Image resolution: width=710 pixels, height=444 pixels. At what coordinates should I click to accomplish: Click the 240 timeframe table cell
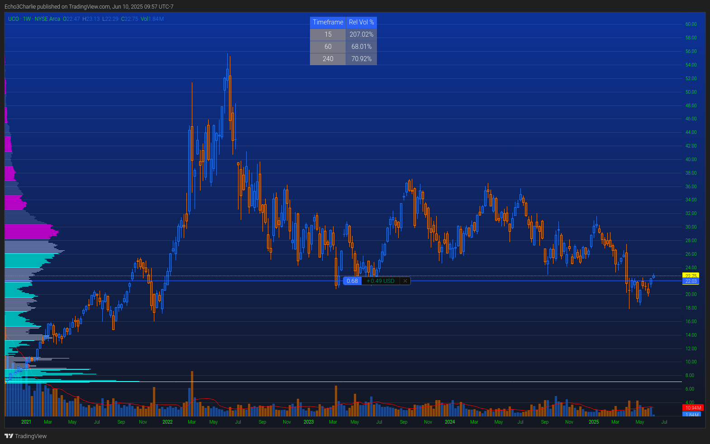click(x=328, y=59)
